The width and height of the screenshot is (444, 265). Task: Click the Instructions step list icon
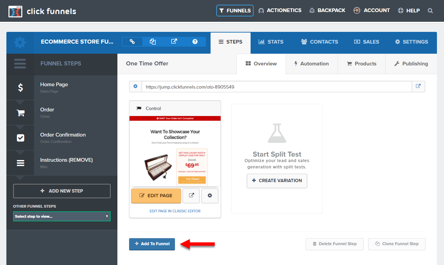(20, 163)
